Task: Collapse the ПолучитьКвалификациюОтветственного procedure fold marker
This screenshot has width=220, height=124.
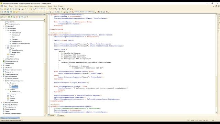Action: pyautogui.click(x=49, y=35)
